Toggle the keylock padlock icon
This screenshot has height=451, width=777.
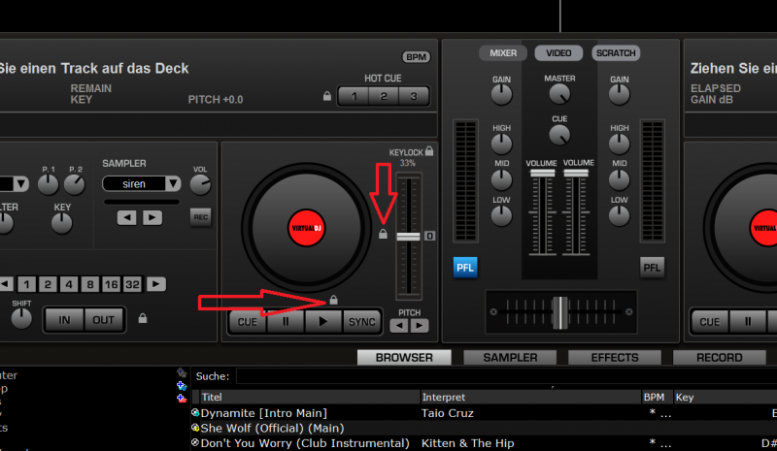[x=429, y=151]
